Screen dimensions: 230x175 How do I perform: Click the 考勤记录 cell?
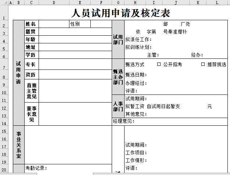[x=68, y=168]
